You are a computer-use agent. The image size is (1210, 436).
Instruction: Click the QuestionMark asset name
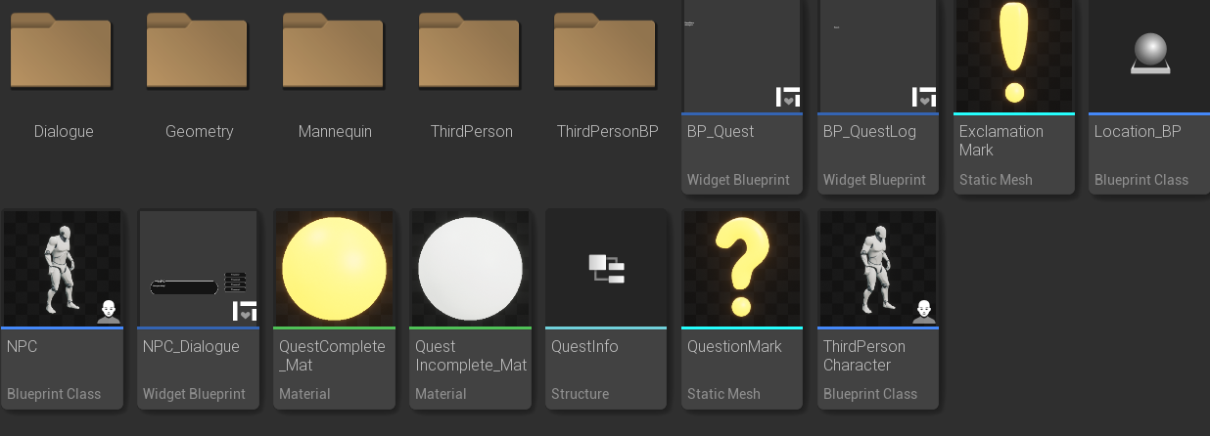point(734,347)
